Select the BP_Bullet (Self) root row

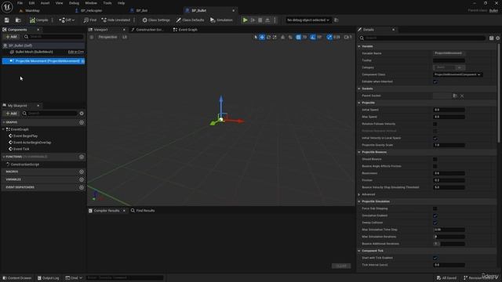pos(44,45)
